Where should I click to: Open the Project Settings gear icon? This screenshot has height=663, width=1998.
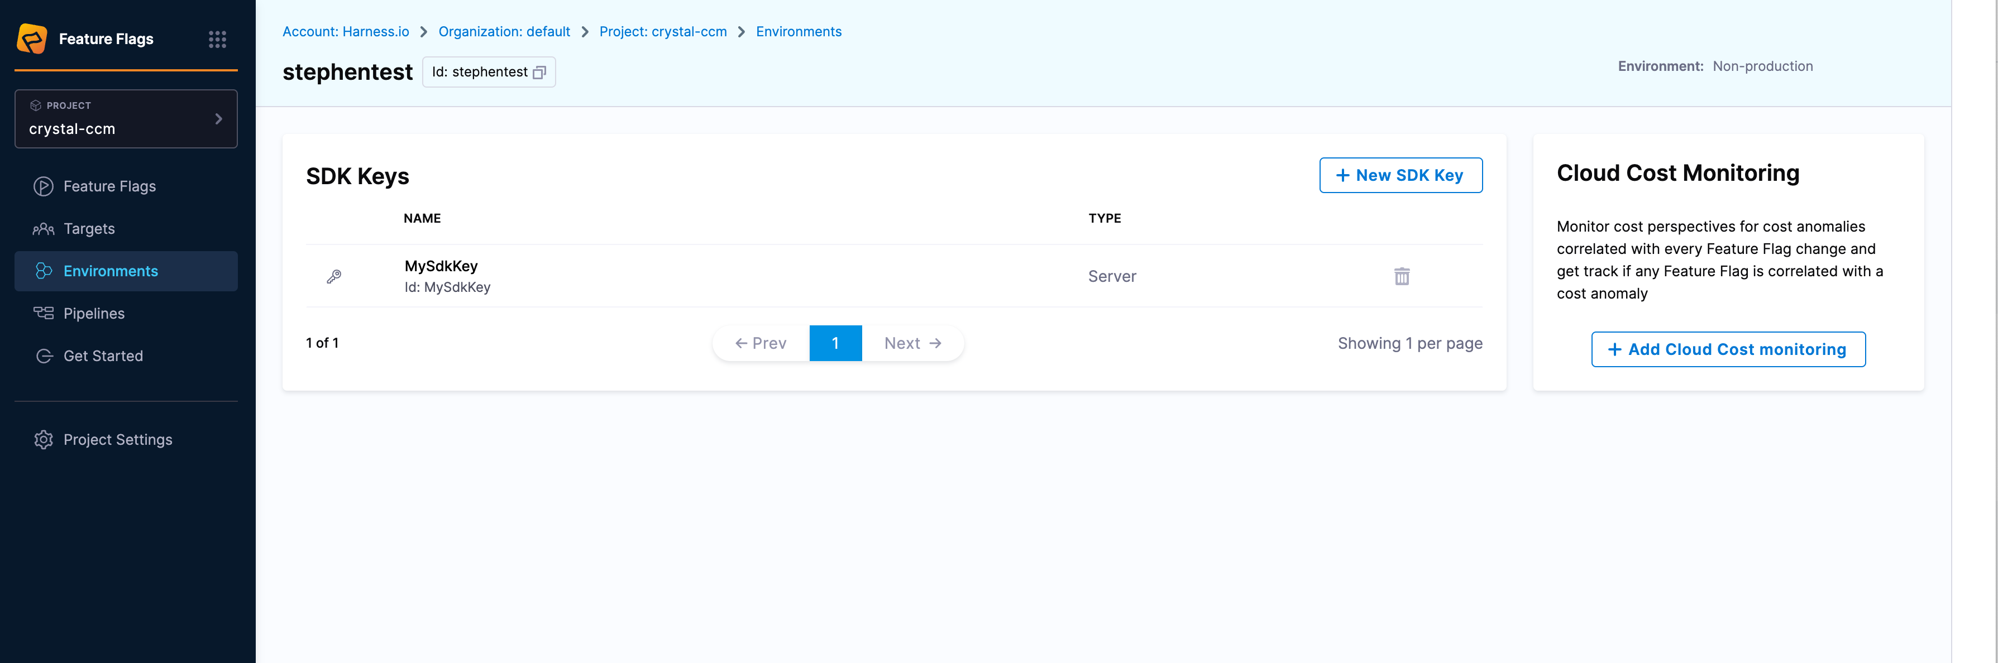tap(42, 439)
